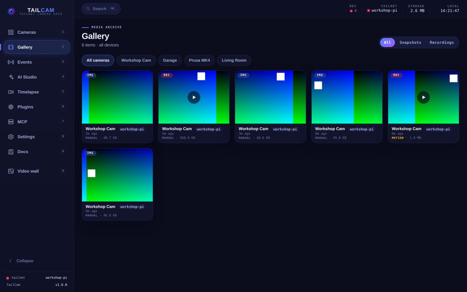Viewport: 467px width, 292px height.
Task: Click the local time 14:21:47
Action: (450, 11)
